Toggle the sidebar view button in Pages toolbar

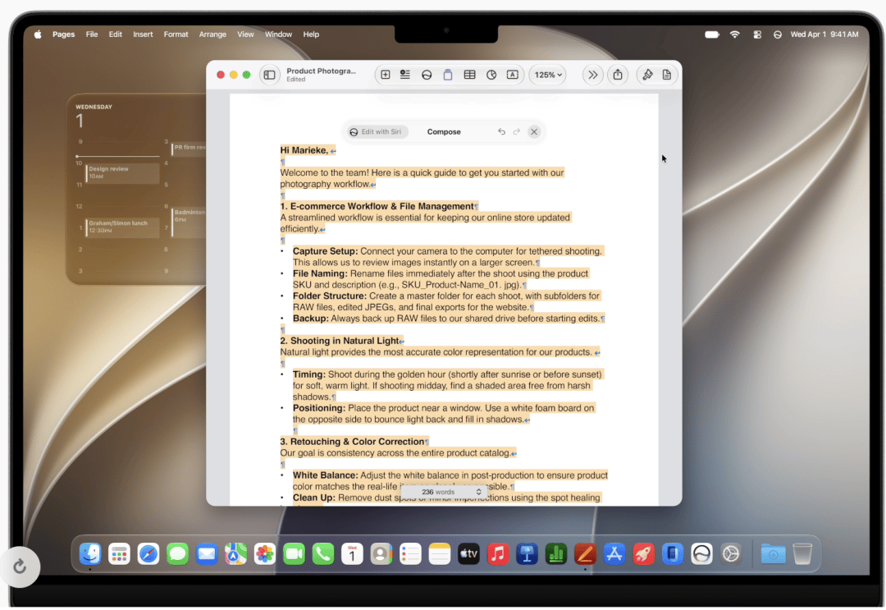tap(270, 75)
